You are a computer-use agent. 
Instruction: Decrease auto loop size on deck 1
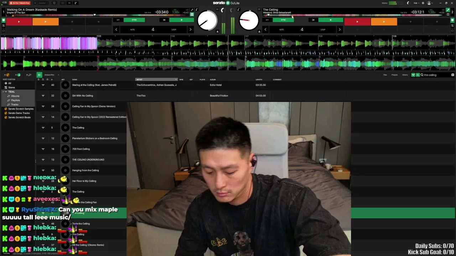point(116,30)
